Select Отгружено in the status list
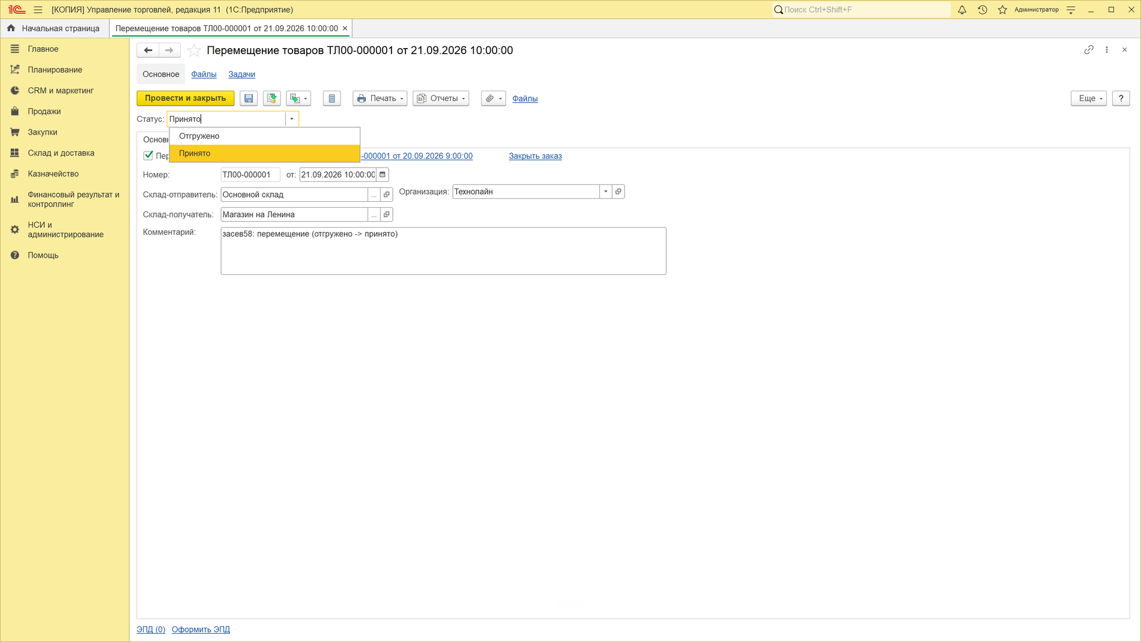The height and width of the screenshot is (642, 1141). (265, 136)
